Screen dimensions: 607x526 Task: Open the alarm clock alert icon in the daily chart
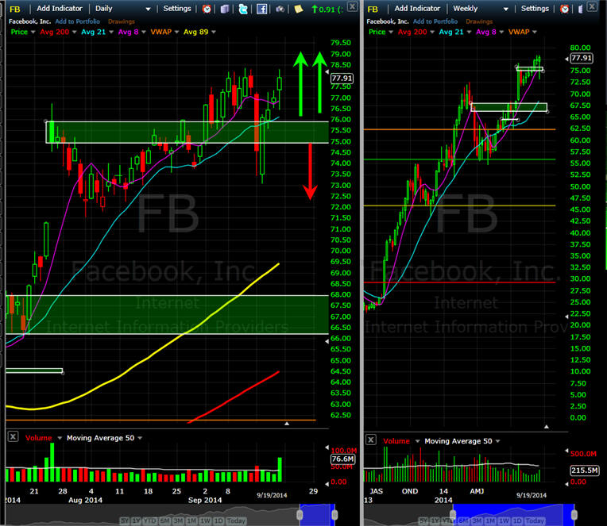point(207,9)
